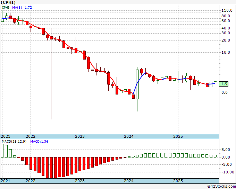Click the 0.00 MACD axis label
The image size is (236, 189).
point(226,157)
